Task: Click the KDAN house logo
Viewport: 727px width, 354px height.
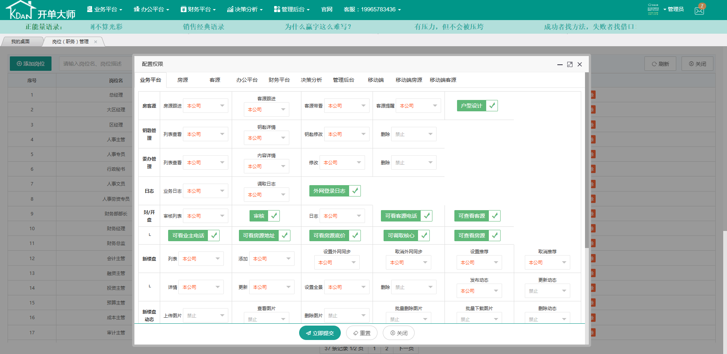Action: click(x=41, y=10)
